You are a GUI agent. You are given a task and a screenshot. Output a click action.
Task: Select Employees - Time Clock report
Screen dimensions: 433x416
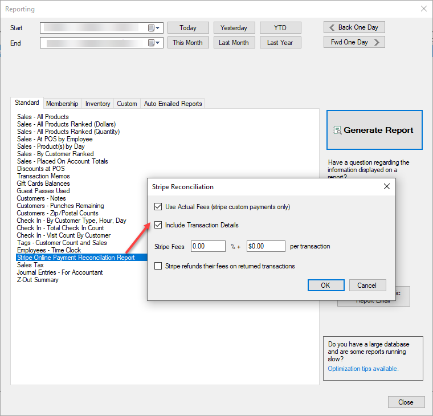(x=49, y=250)
